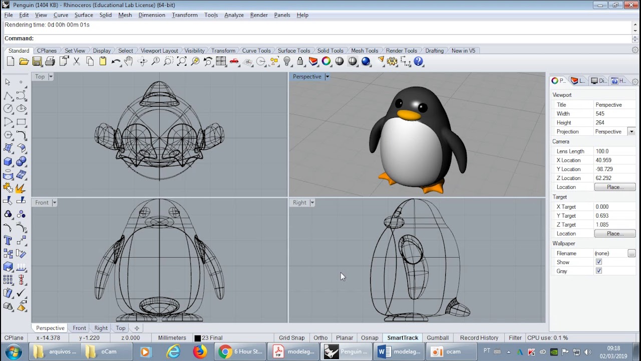This screenshot has width=641, height=361.
Task: Click the Undo arrow icon
Action: click(x=116, y=61)
